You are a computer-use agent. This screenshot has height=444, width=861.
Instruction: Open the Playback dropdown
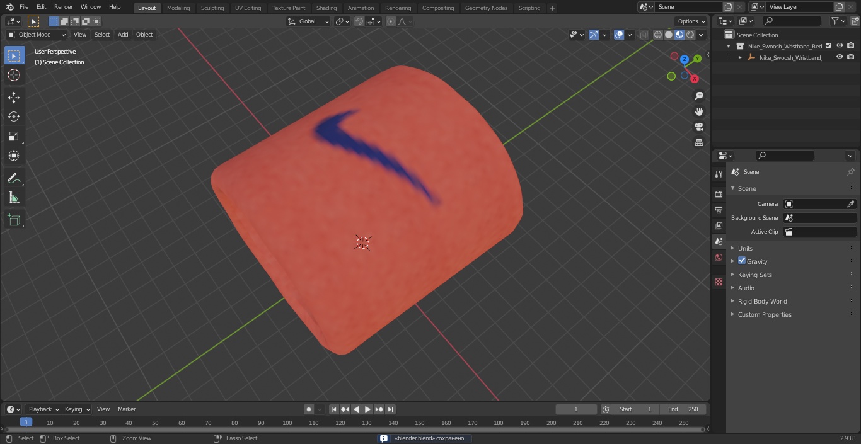43,409
